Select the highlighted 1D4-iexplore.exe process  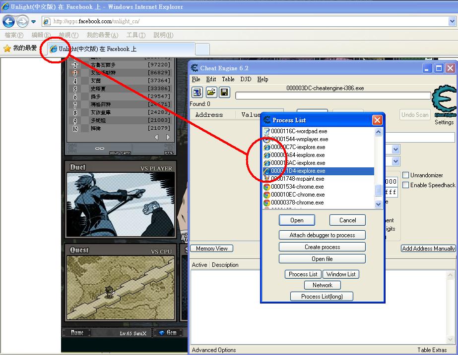[x=319, y=171]
